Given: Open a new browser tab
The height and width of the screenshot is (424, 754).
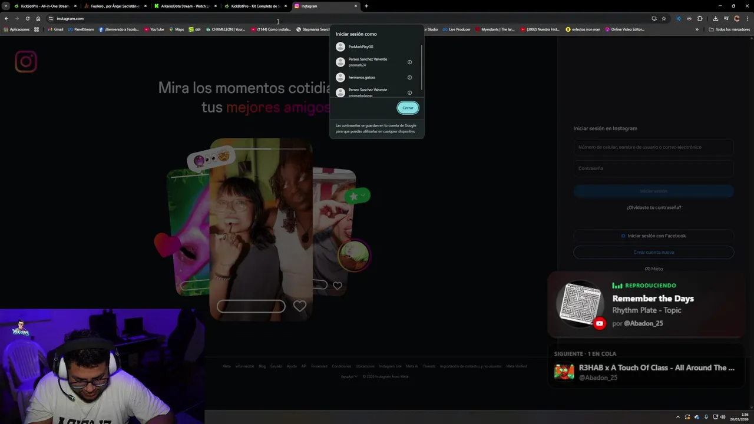Looking at the screenshot, I should [366, 6].
